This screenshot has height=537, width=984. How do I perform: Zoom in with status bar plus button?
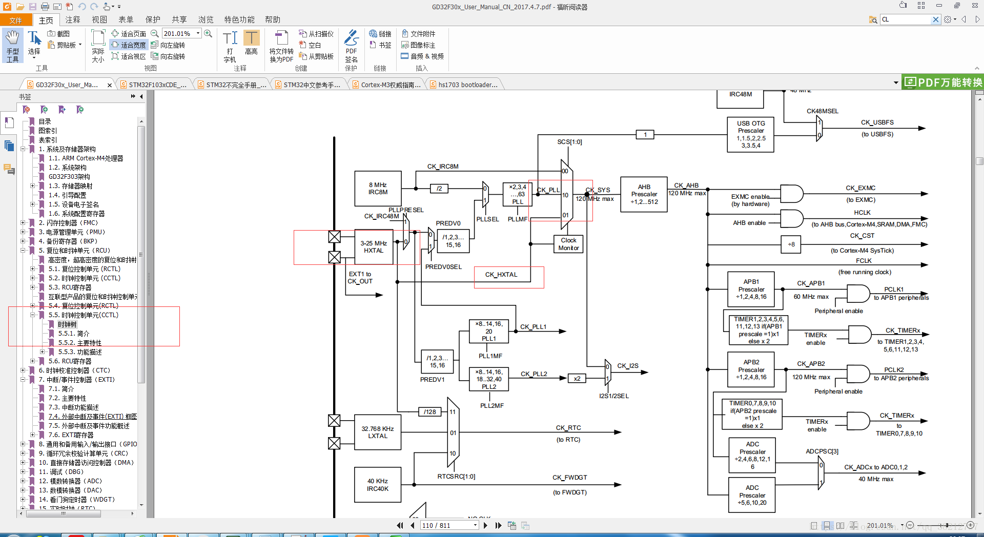coord(970,525)
